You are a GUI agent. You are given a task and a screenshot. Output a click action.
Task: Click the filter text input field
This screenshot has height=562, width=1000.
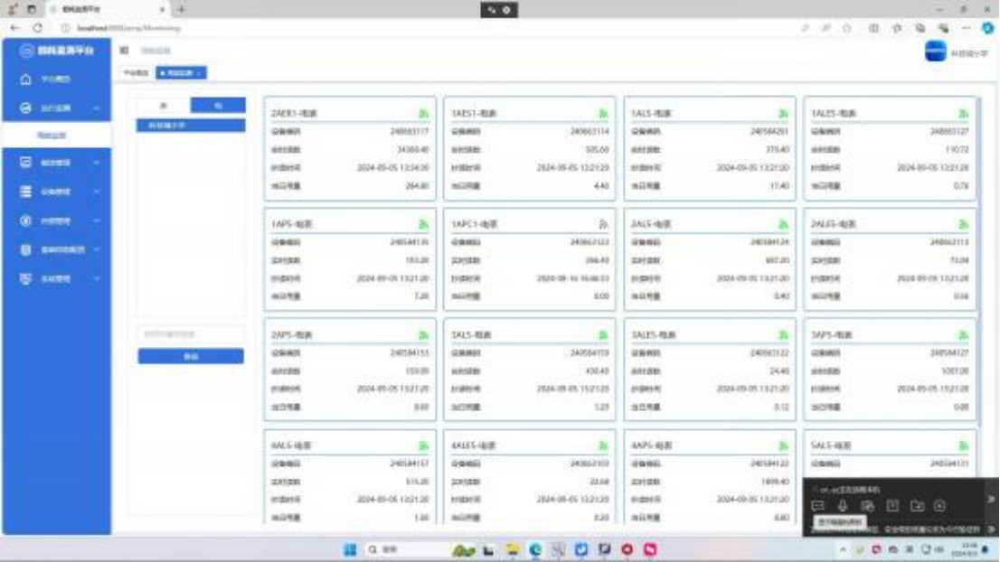tap(191, 334)
